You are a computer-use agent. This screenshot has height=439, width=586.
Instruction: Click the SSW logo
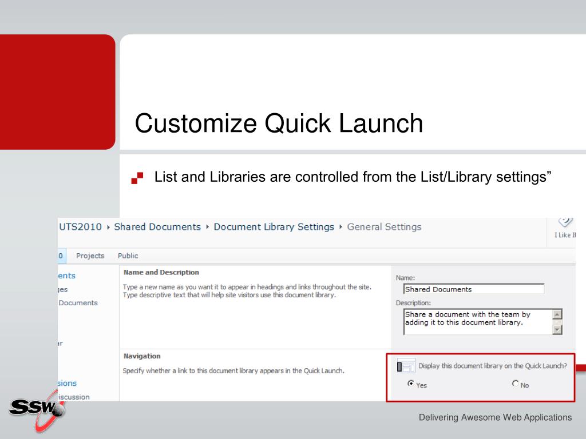point(37,410)
